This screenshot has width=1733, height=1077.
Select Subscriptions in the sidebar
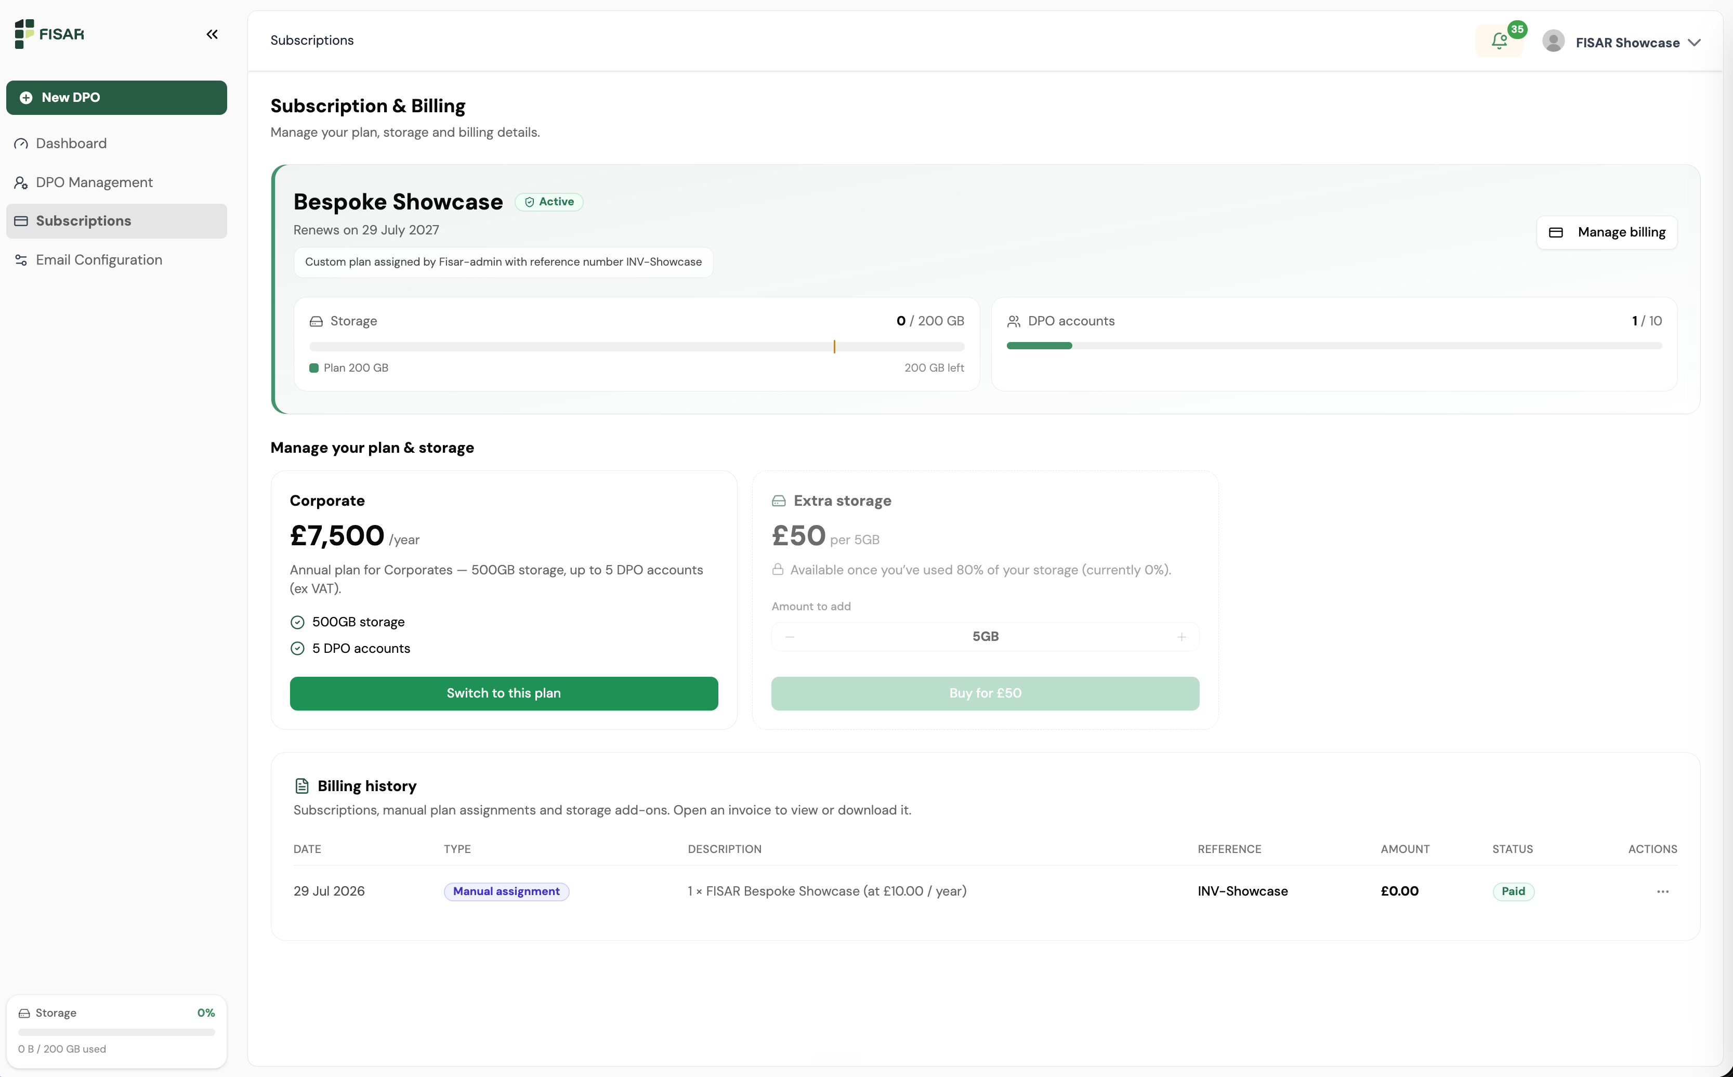pyautogui.click(x=117, y=221)
